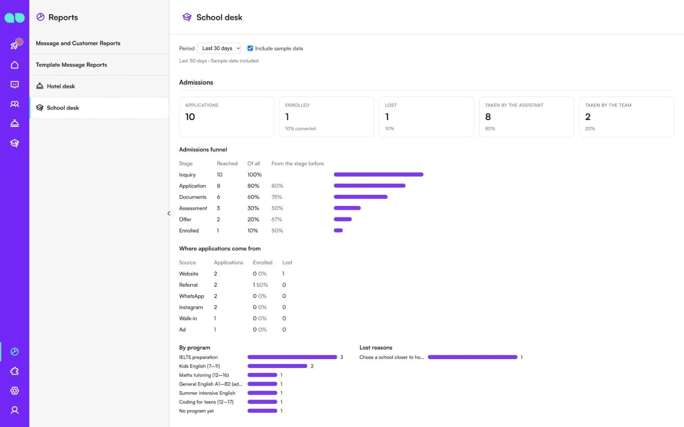Image resolution: width=684 pixels, height=427 pixels.
Task: Open the contacts people icon in sidebar
Action: (15, 104)
